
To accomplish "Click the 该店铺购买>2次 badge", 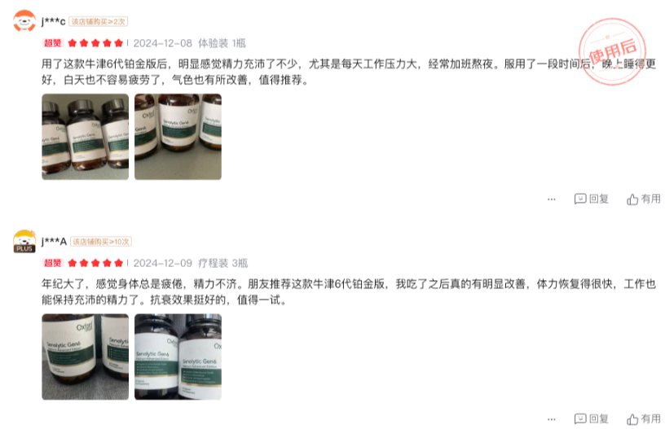I will 99,22.
